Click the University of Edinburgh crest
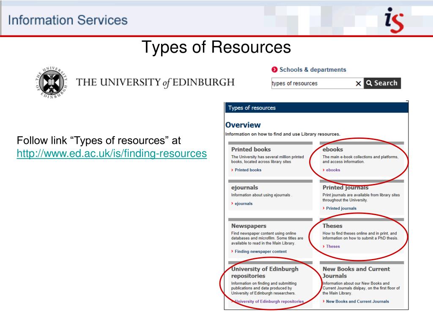Viewport: 433px width, 324px height. tap(51, 82)
